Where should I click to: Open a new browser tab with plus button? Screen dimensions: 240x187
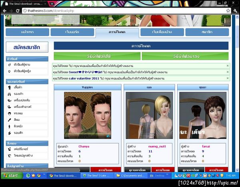(52, 4)
